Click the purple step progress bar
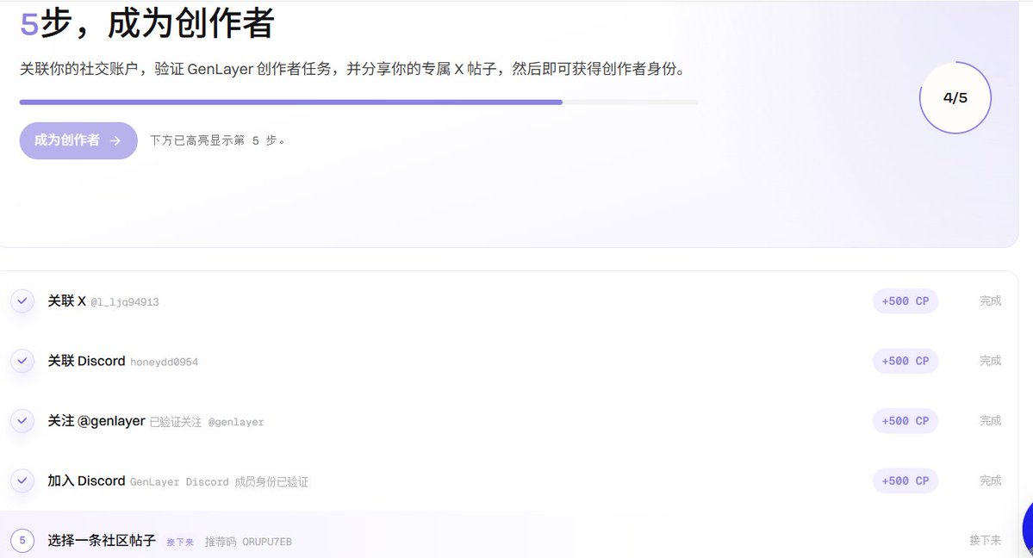Screen dimensions: 1033x558 point(358,102)
